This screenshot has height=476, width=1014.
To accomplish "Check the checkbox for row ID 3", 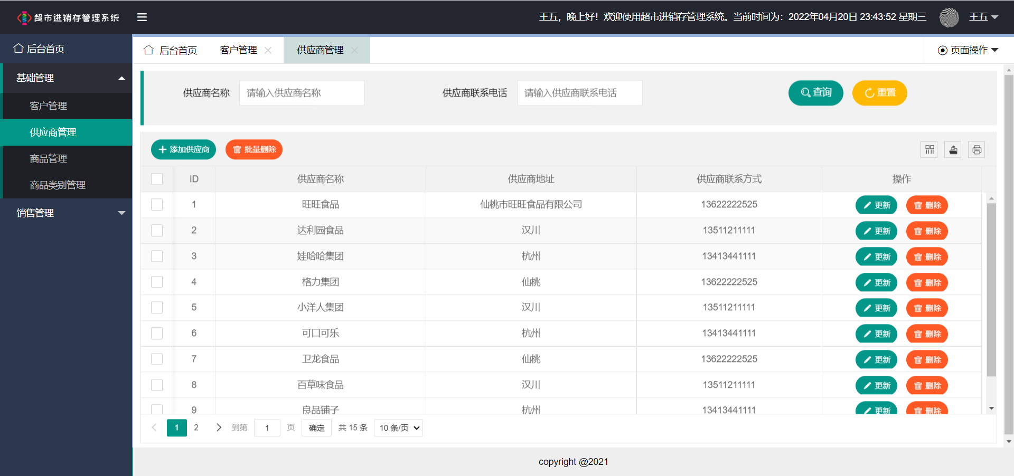I will [157, 256].
